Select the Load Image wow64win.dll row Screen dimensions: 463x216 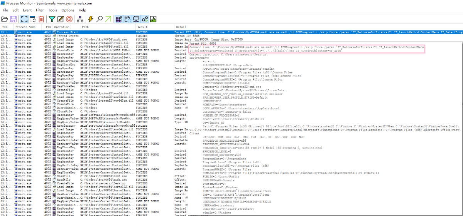94,97
